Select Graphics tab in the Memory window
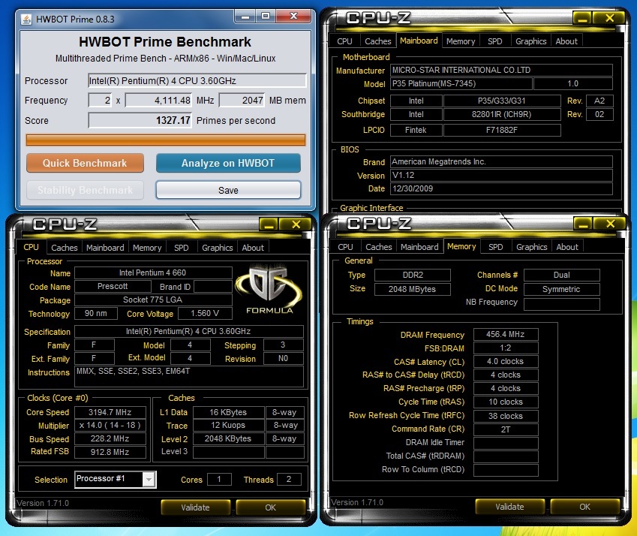 [x=532, y=247]
